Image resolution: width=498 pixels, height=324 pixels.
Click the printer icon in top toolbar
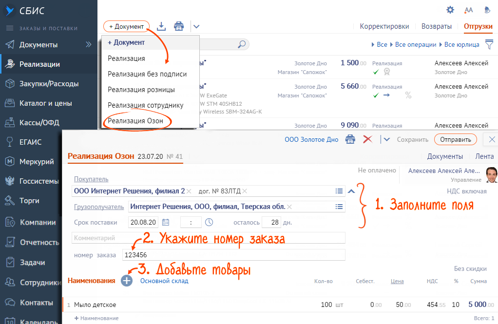pyautogui.click(x=179, y=26)
